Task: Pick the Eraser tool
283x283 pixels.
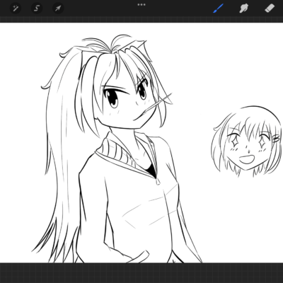Action: (x=270, y=8)
